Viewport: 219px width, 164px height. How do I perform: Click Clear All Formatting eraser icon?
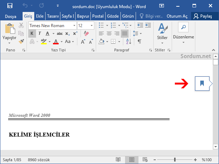86,33
